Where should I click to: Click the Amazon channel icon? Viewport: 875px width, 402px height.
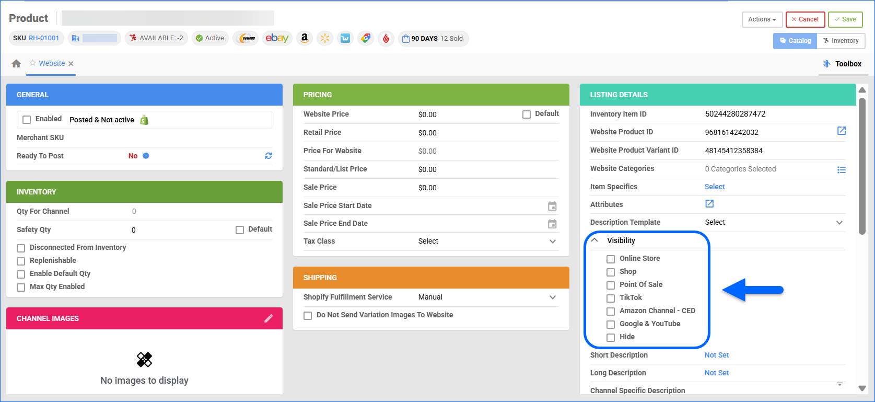[x=304, y=38]
